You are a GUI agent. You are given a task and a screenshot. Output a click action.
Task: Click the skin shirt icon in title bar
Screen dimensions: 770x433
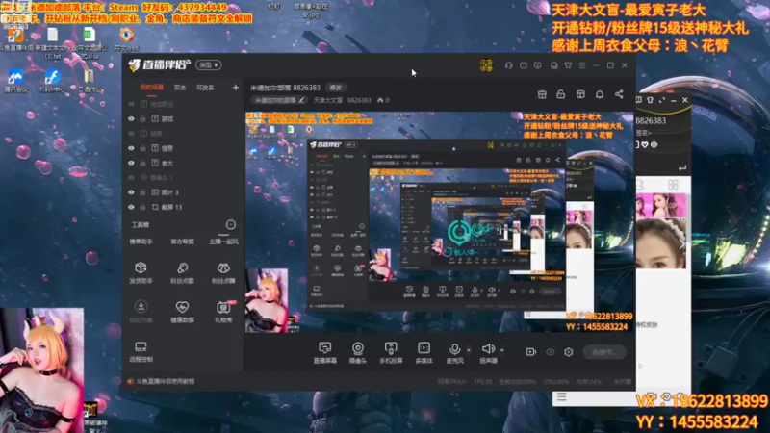568,65
